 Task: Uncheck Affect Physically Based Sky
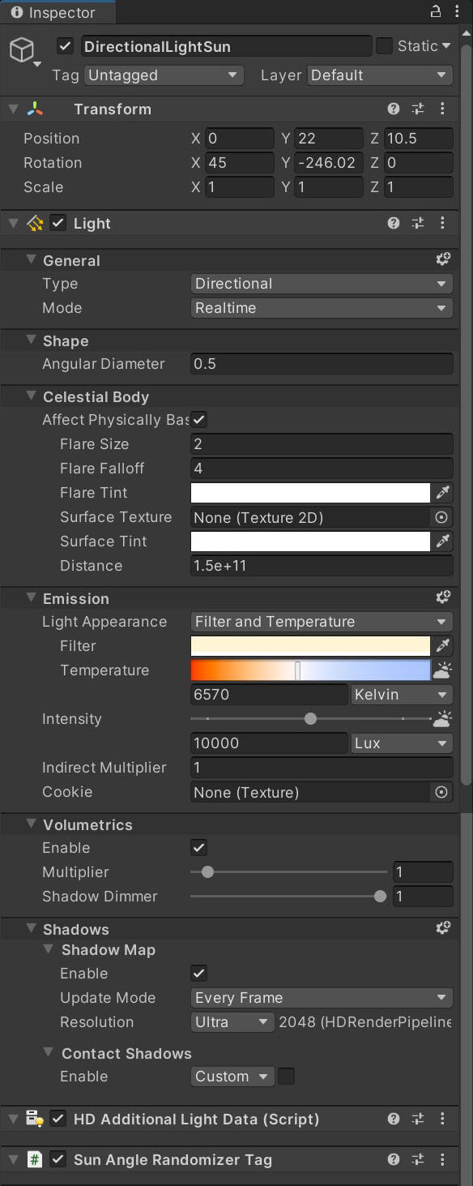[199, 419]
